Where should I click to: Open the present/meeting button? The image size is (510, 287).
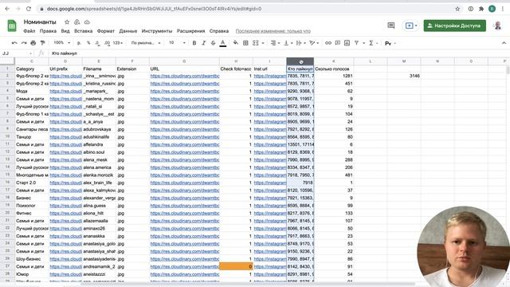pos(411,26)
